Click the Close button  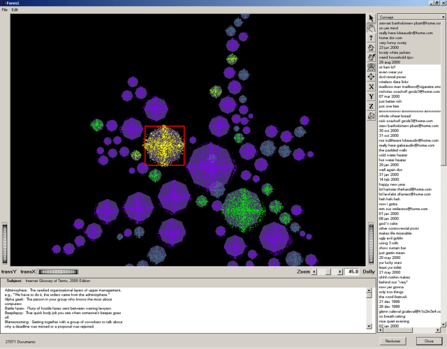click(x=429, y=340)
